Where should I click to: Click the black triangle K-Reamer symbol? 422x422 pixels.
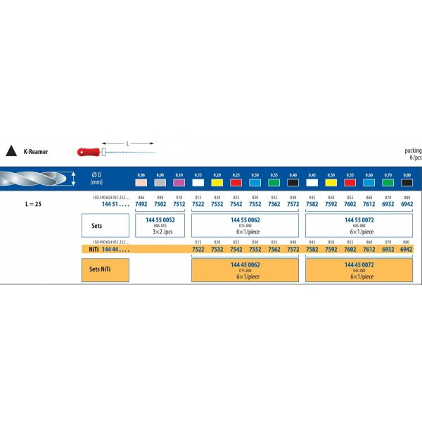point(11,151)
